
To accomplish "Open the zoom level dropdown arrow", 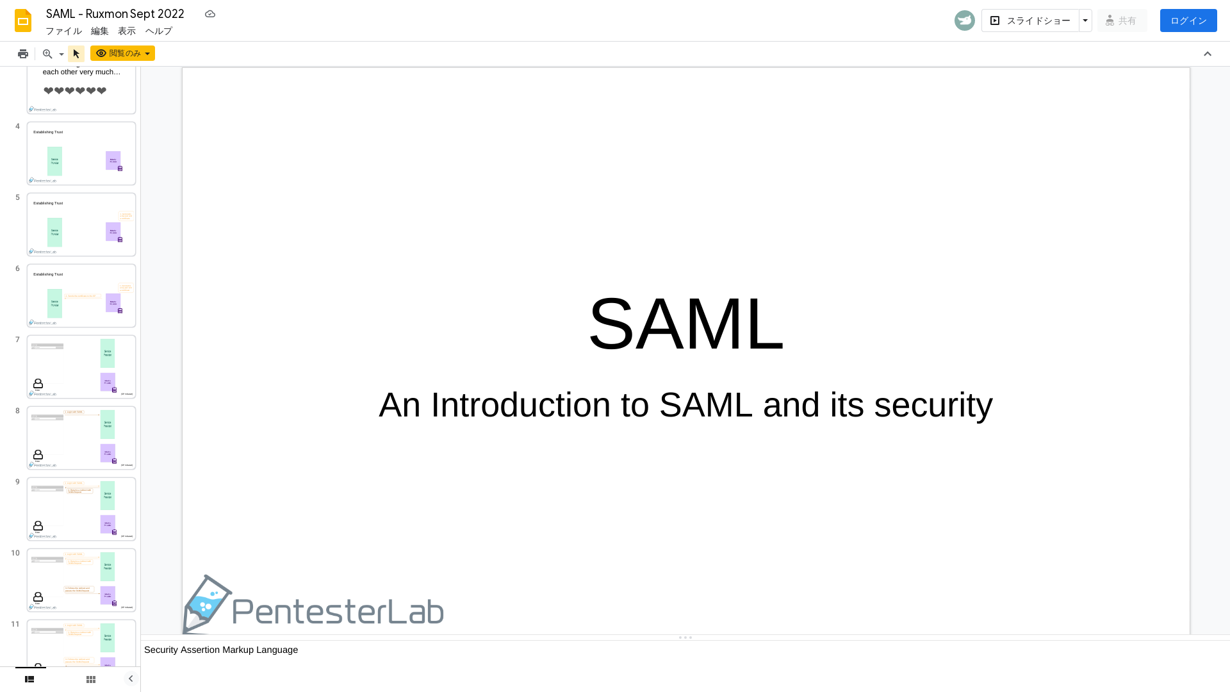I will (61, 54).
